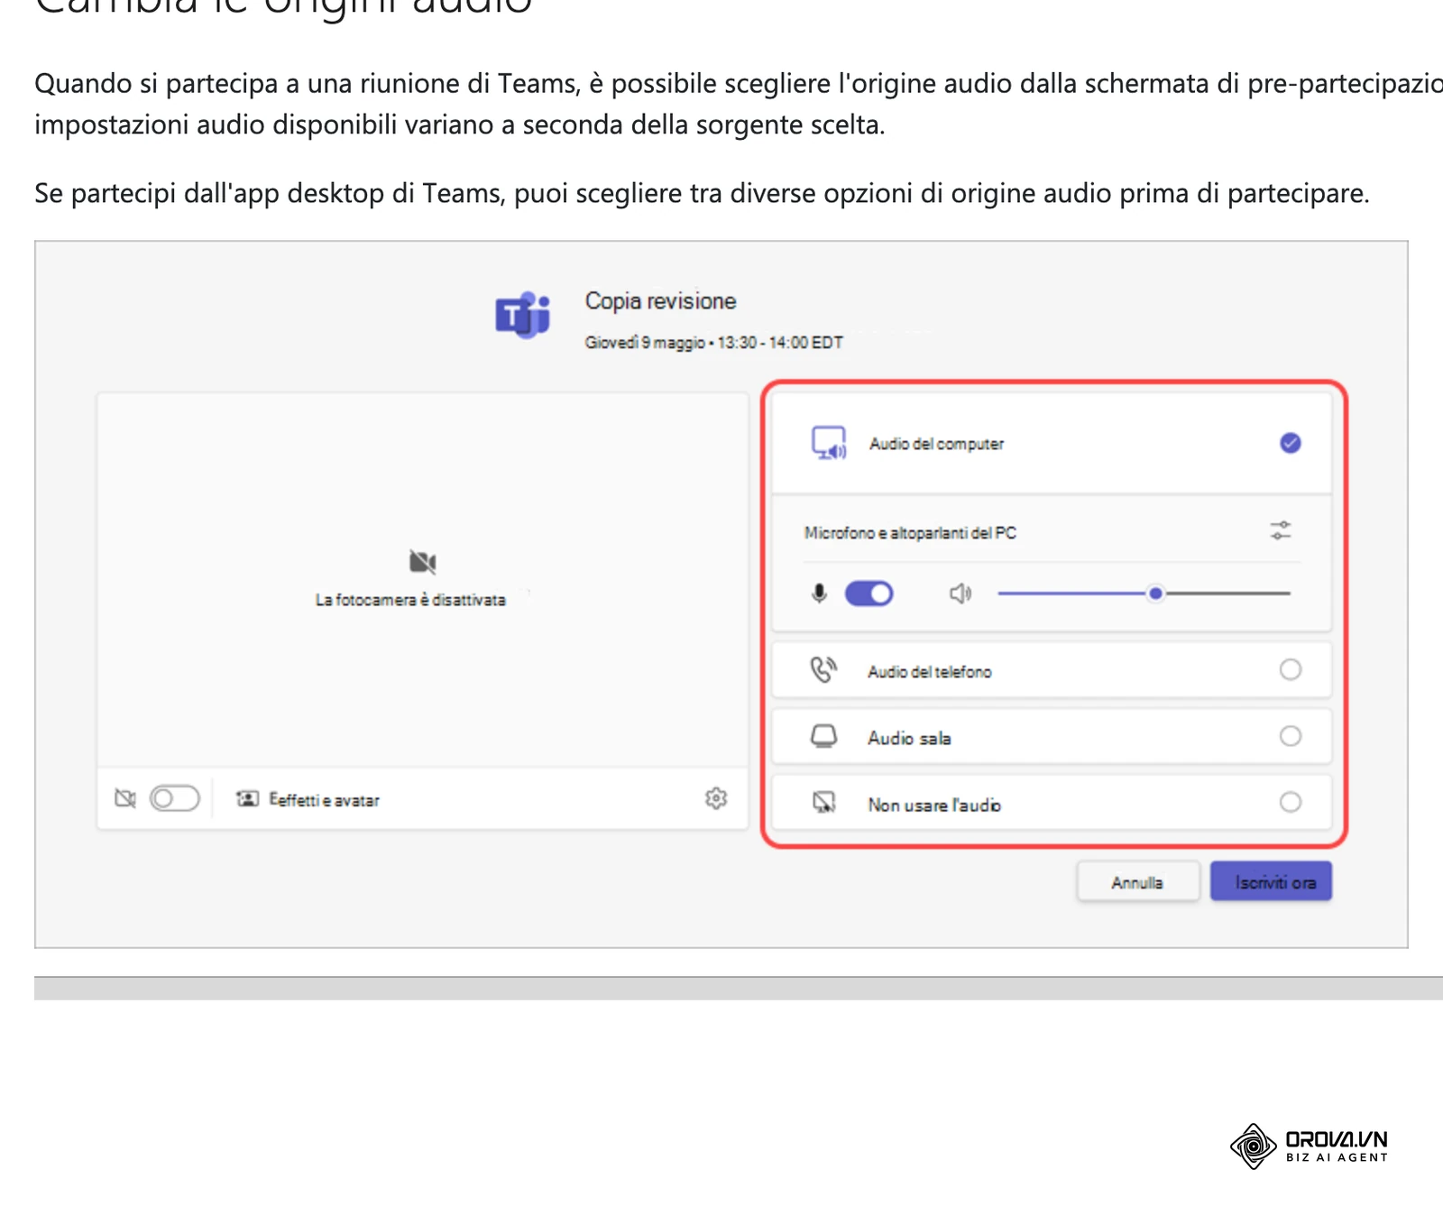
Task: Click the Non usare l'audio icon
Action: [x=824, y=802]
